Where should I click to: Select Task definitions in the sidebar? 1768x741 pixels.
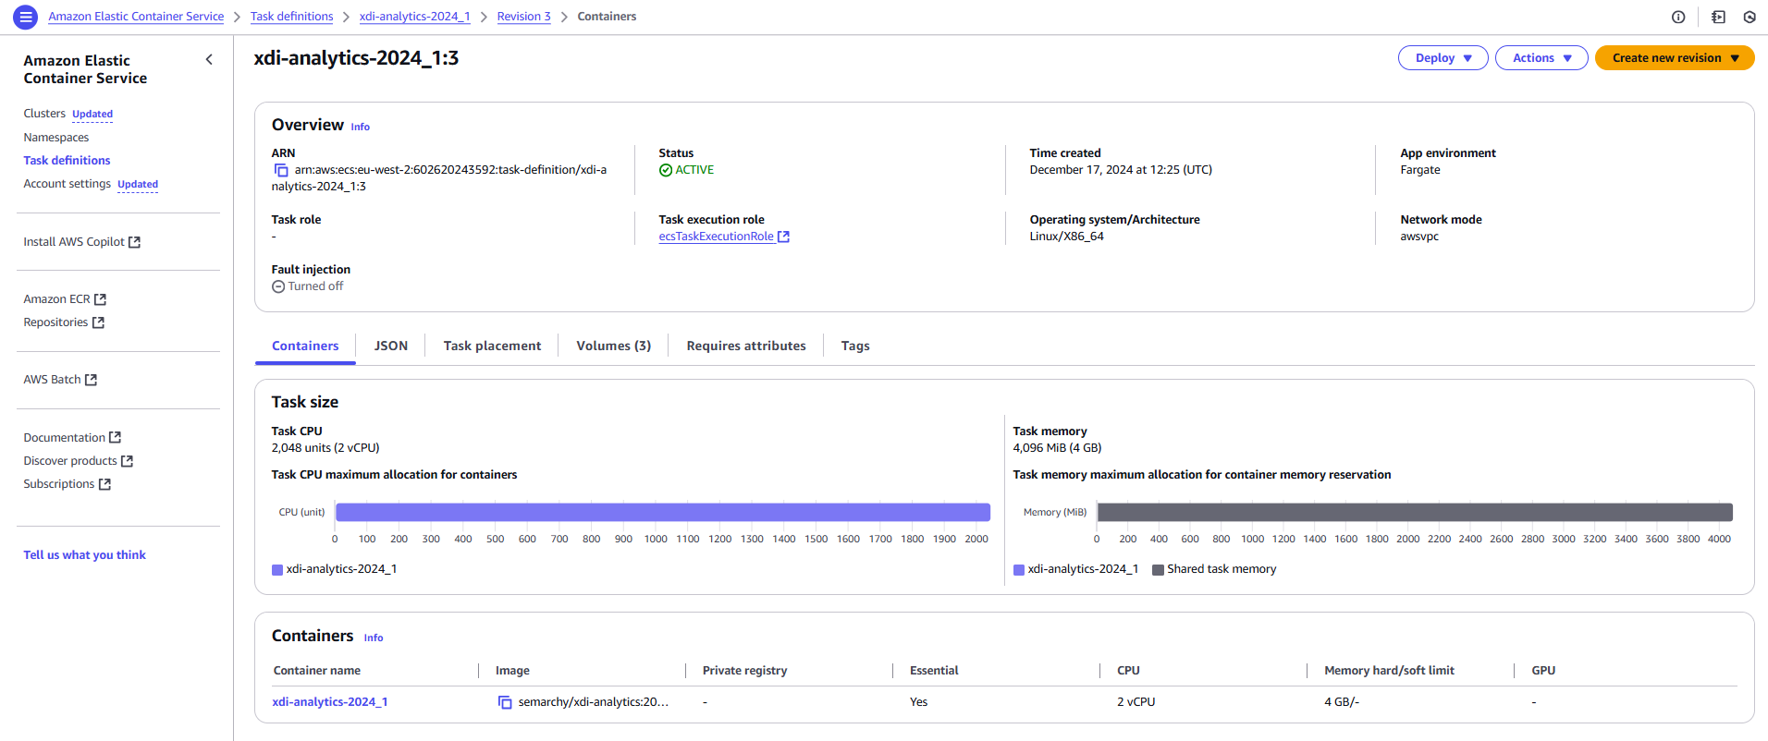pos(67,161)
